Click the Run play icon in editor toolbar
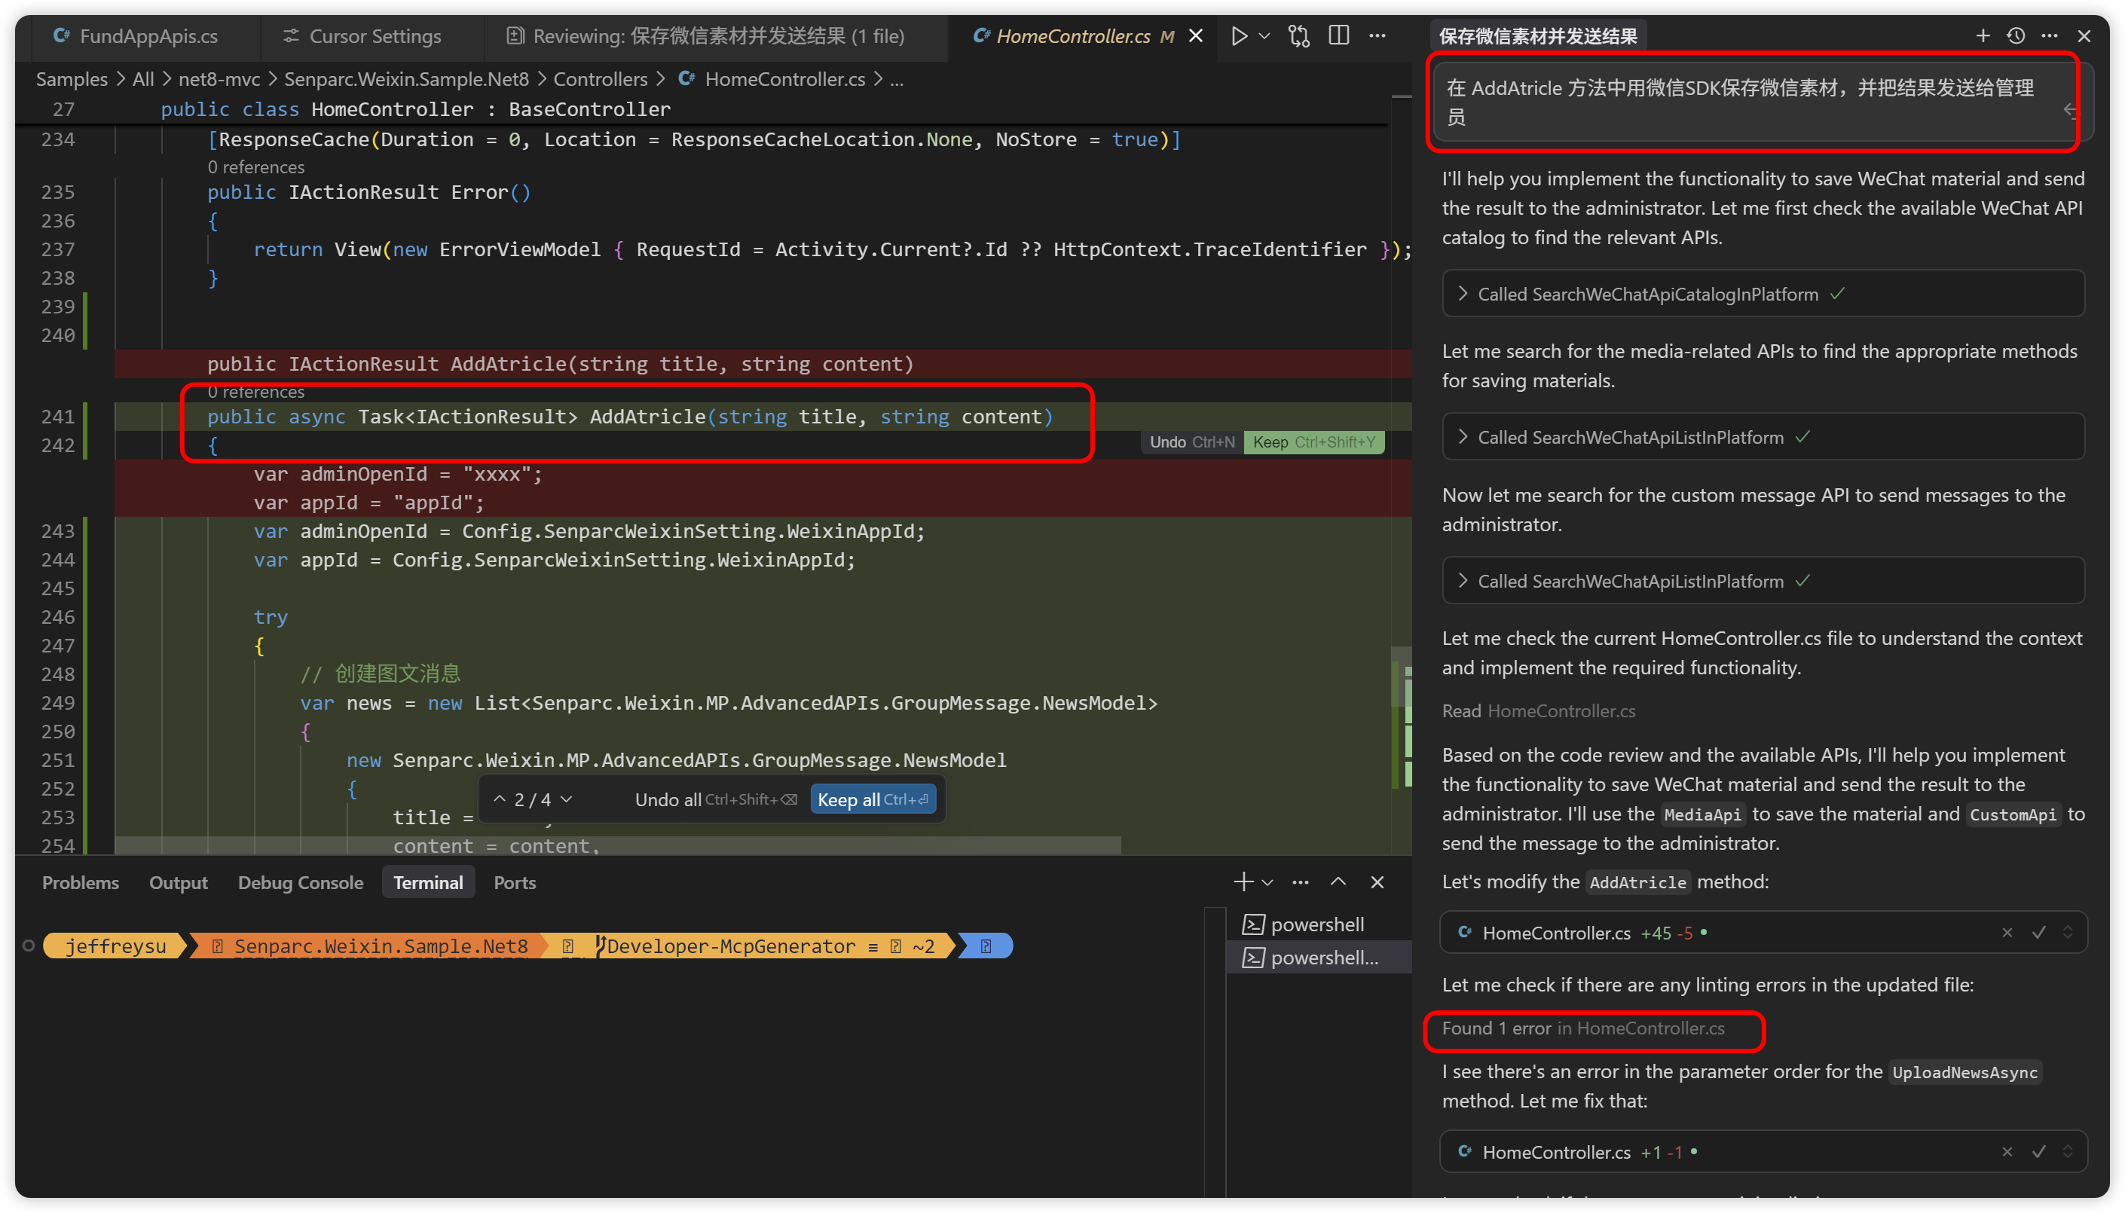The image size is (2125, 1213). tap(1239, 36)
